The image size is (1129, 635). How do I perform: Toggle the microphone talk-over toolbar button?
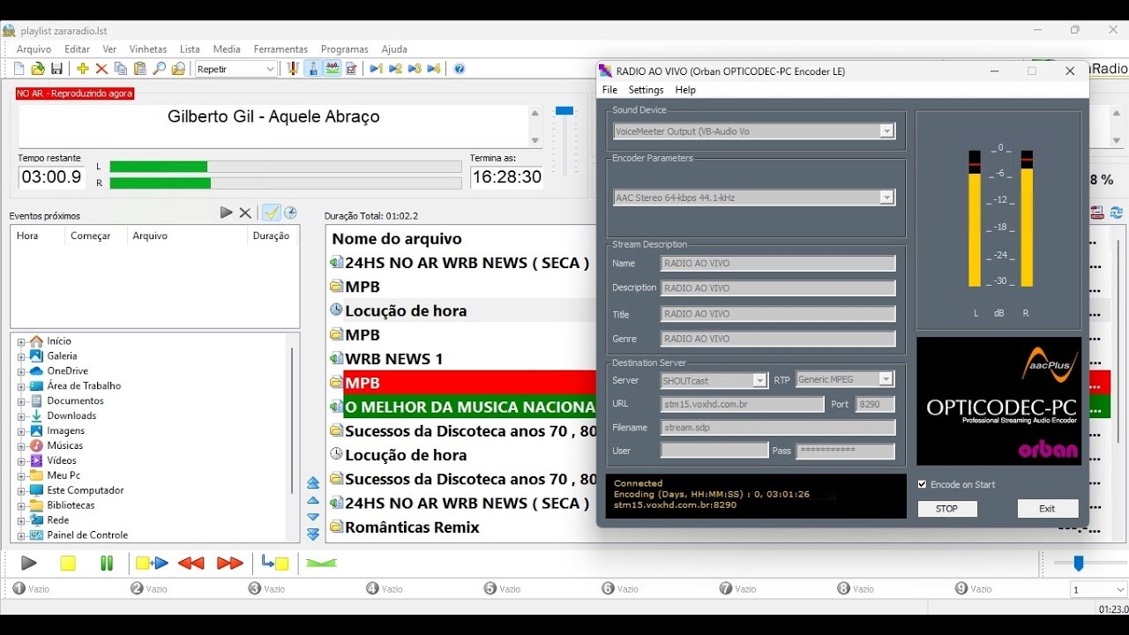[312, 69]
